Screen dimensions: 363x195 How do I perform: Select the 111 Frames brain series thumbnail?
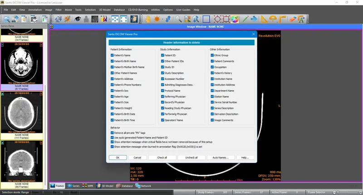[22, 116]
